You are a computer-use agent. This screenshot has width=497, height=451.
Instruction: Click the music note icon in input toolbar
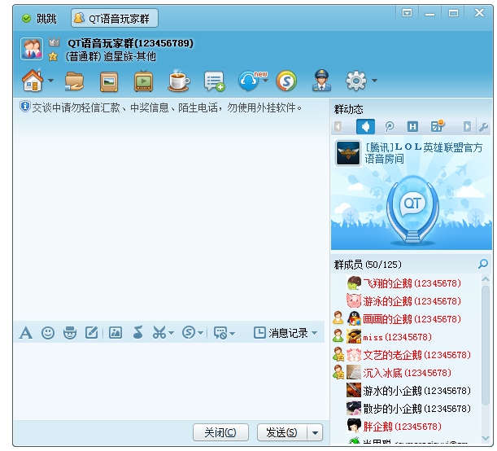pos(137,332)
